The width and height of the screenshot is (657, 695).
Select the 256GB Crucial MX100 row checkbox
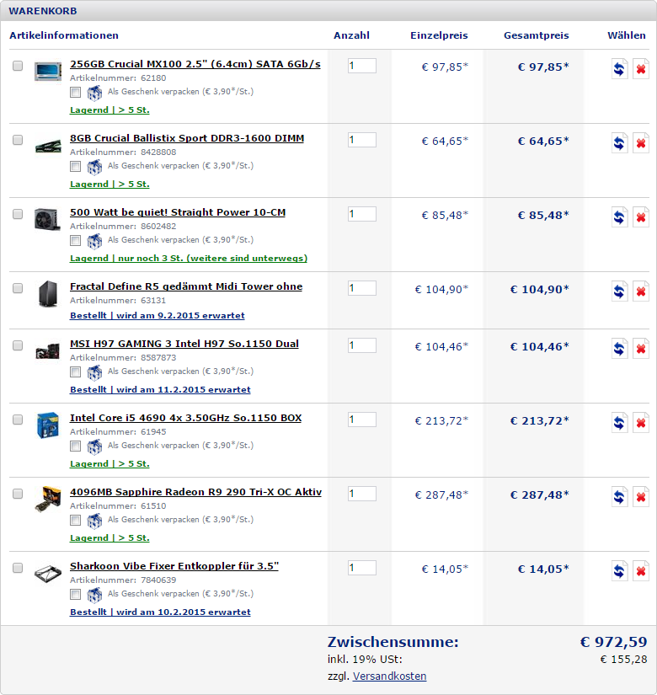pos(18,66)
